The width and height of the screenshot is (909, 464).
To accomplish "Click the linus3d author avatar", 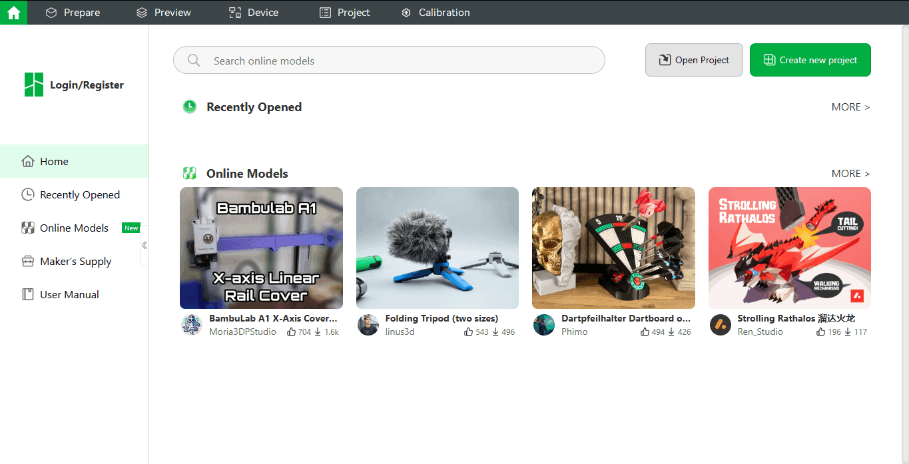I will coord(368,325).
